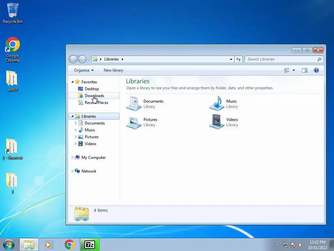Open the view options dropdown arrow
This screenshot has width=334, height=251.
(294, 70)
